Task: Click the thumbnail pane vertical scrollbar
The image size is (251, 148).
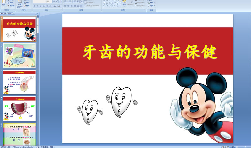Action: (x=38, y=25)
